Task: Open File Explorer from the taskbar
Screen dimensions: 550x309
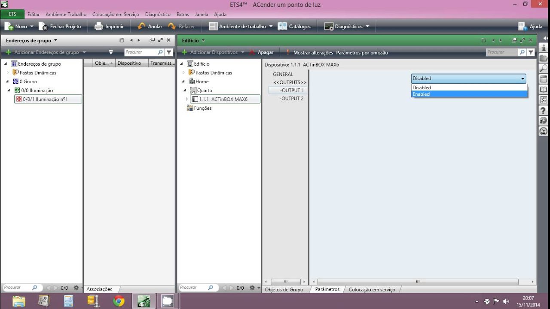Action: click(x=19, y=301)
